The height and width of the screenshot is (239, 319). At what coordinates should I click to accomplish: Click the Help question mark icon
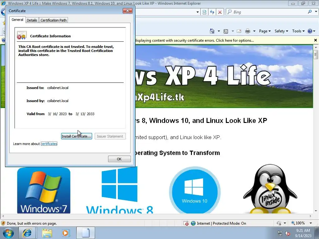pos(310,31)
